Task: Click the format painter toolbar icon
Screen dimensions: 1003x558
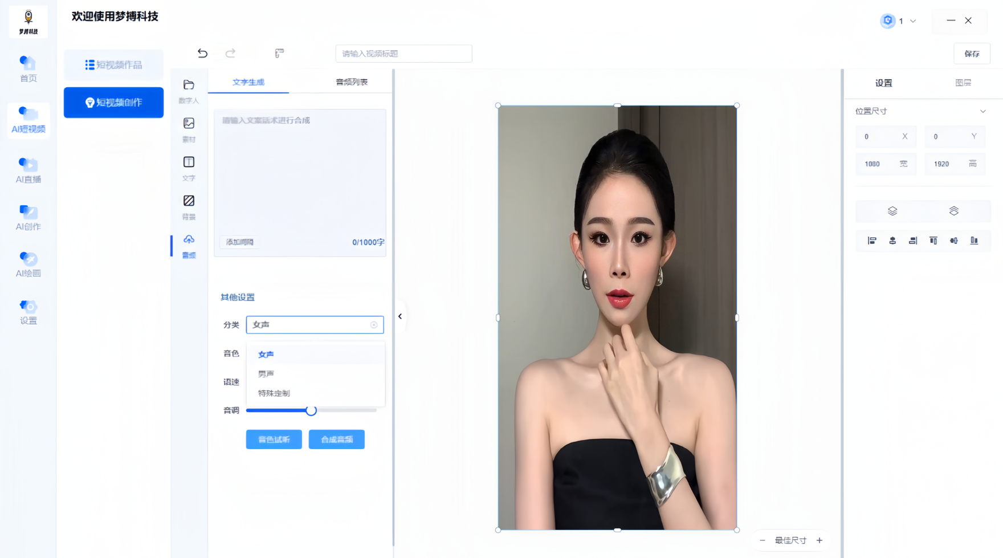Action: click(x=279, y=53)
